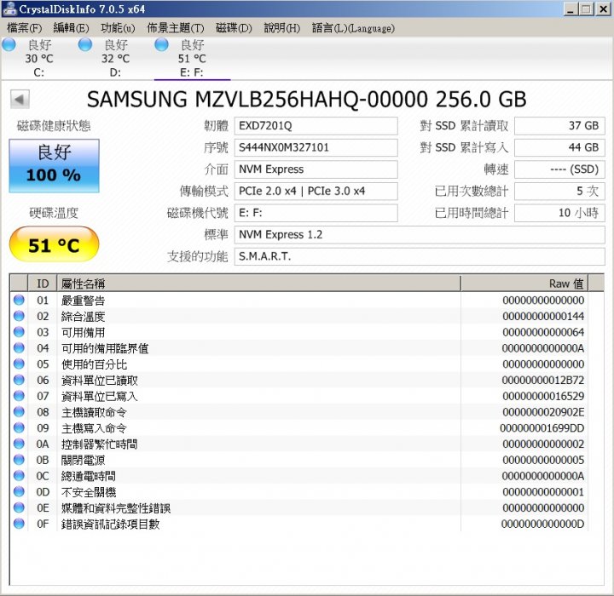Click the firmware field EXD7201Q
This screenshot has height=596, width=614.
point(316,126)
